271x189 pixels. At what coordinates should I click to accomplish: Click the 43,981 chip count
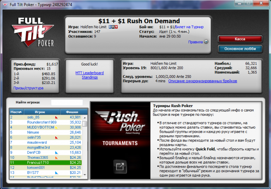(x=75, y=117)
